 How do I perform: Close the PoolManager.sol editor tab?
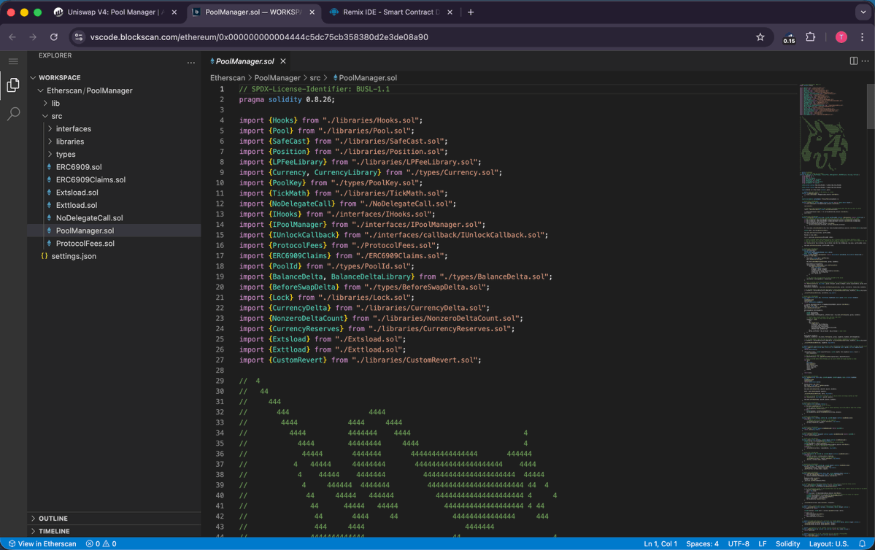pyautogui.click(x=283, y=61)
